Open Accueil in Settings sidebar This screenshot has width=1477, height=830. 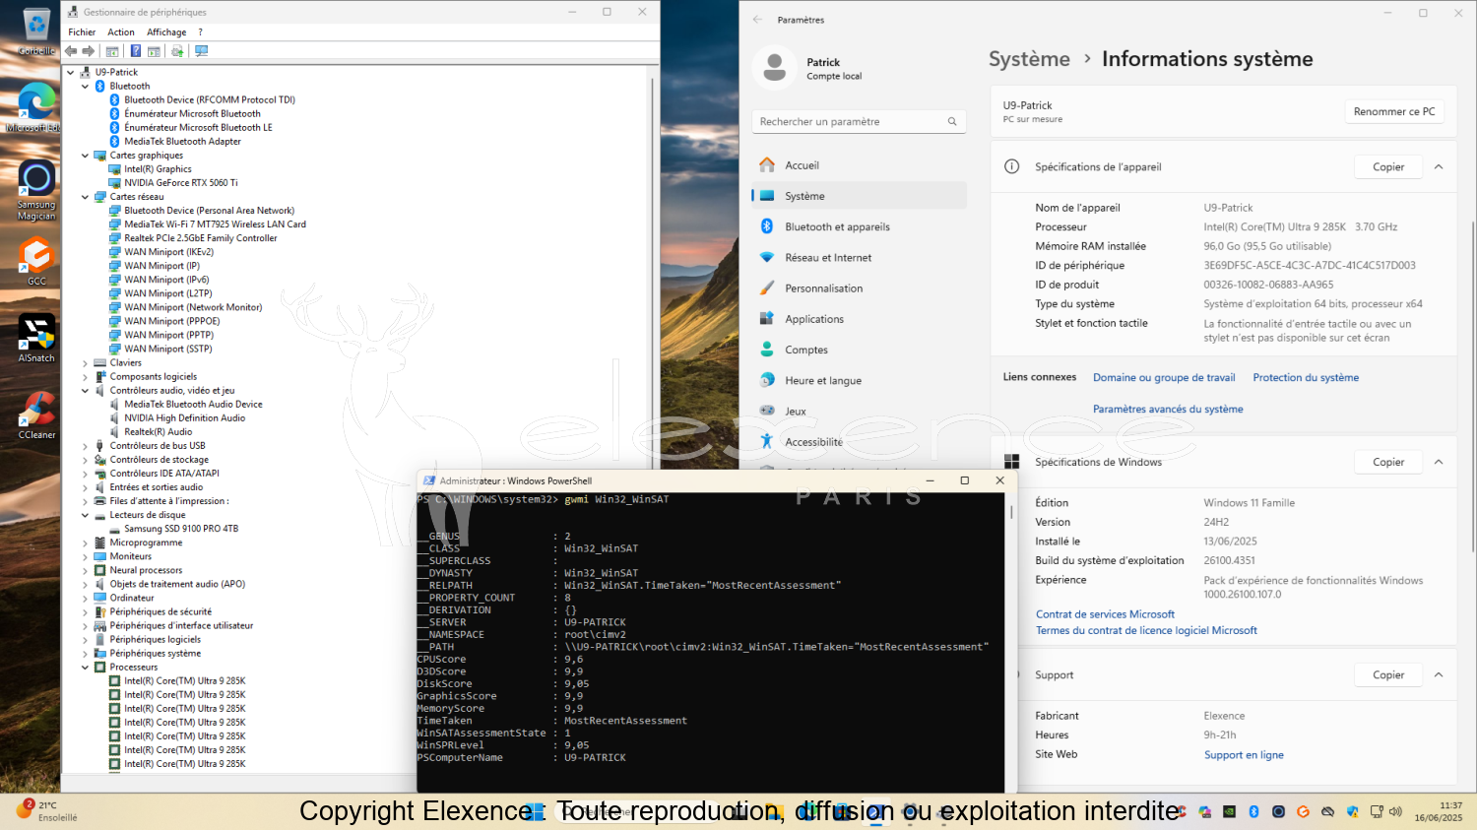(x=859, y=165)
